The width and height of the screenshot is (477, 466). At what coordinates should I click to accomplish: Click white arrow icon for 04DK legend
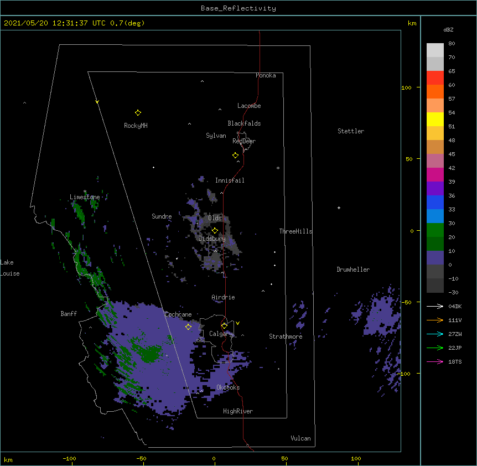coord(435,306)
